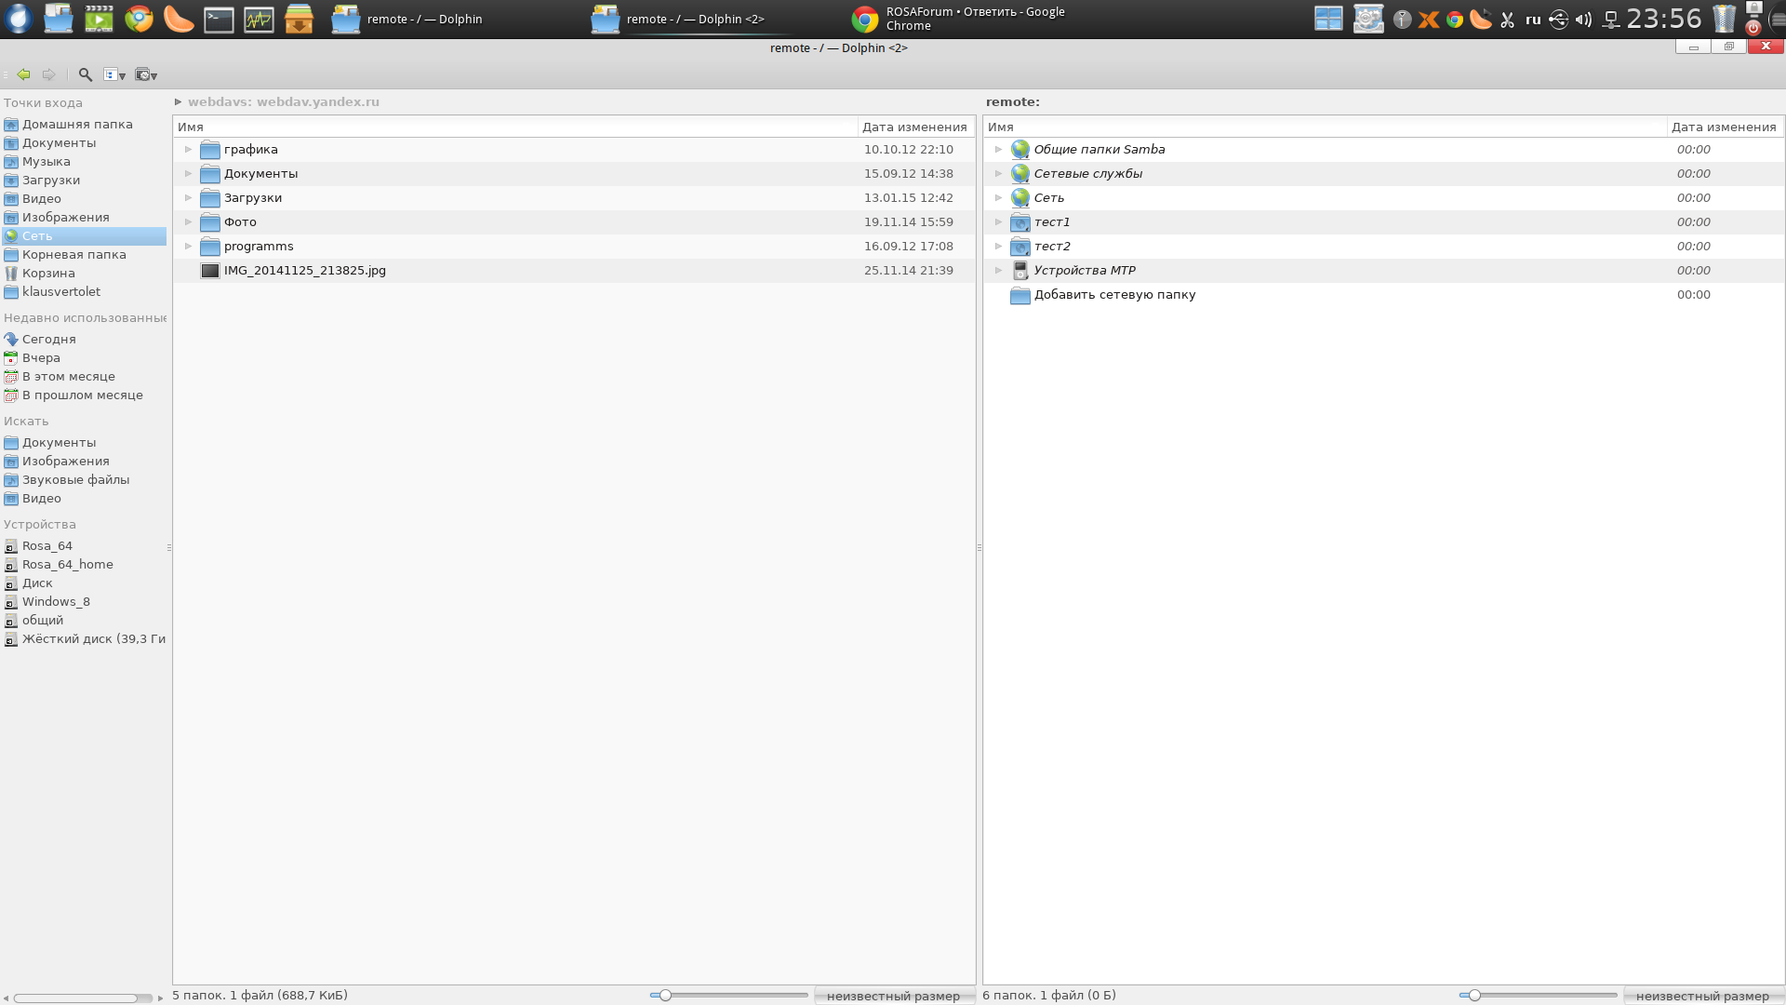
Task: Open the Find magnifier tool
Action: pos(85,74)
